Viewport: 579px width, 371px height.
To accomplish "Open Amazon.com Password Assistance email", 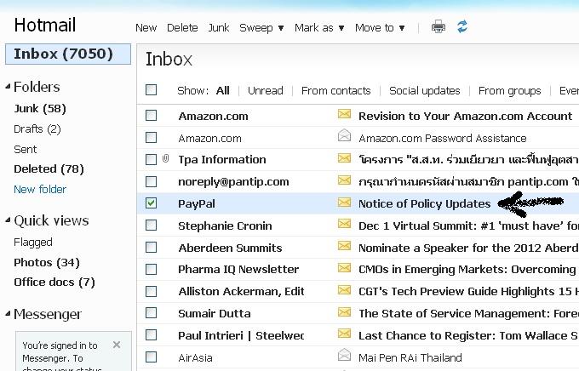I will pos(443,139).
